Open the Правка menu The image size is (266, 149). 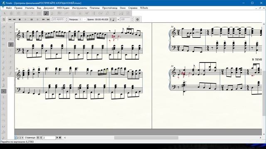(18, 8)
